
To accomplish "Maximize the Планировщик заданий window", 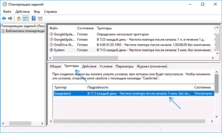I will pyautogui.click(x=203, y=4).
